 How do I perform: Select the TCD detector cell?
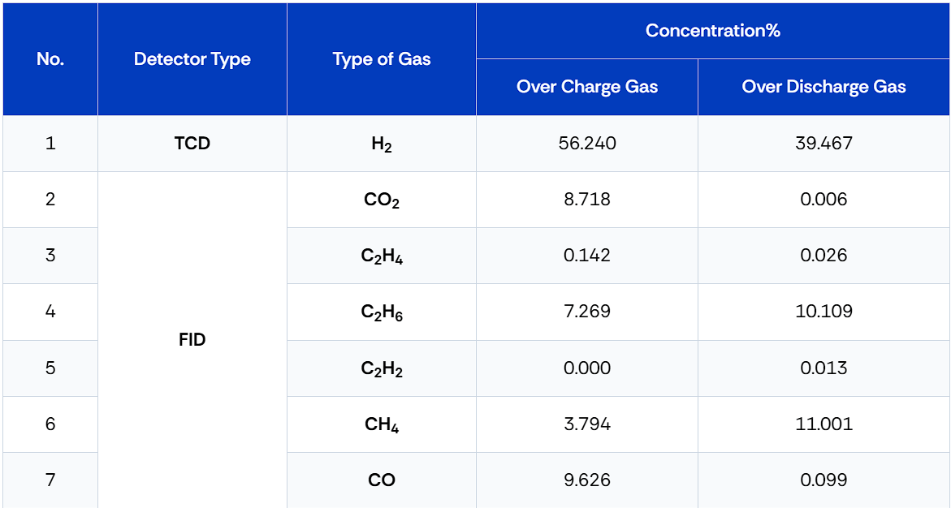click(192, 144)
